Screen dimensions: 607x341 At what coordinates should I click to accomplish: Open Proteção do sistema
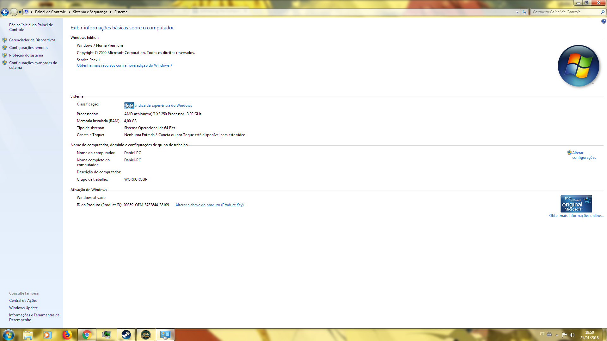[x=26, y=55]
